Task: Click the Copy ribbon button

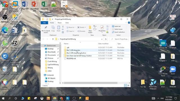Action: tap(53, 29)
